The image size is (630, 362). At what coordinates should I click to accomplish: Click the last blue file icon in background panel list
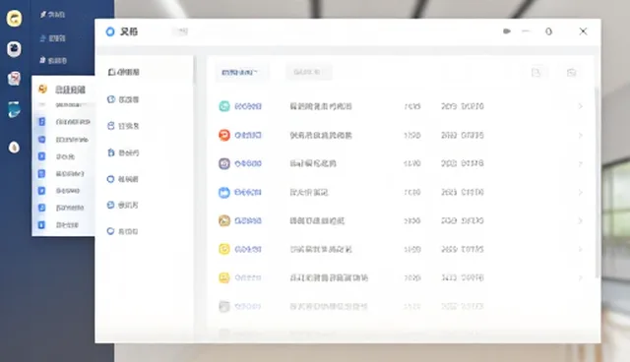[41, 224]
